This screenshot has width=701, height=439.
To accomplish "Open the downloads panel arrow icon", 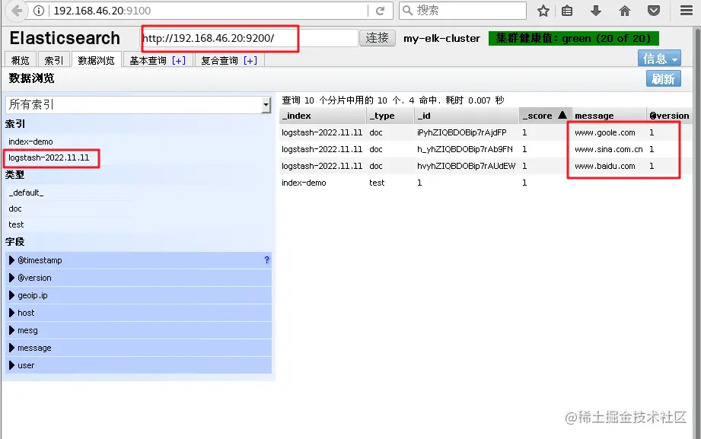I will 594,11.
